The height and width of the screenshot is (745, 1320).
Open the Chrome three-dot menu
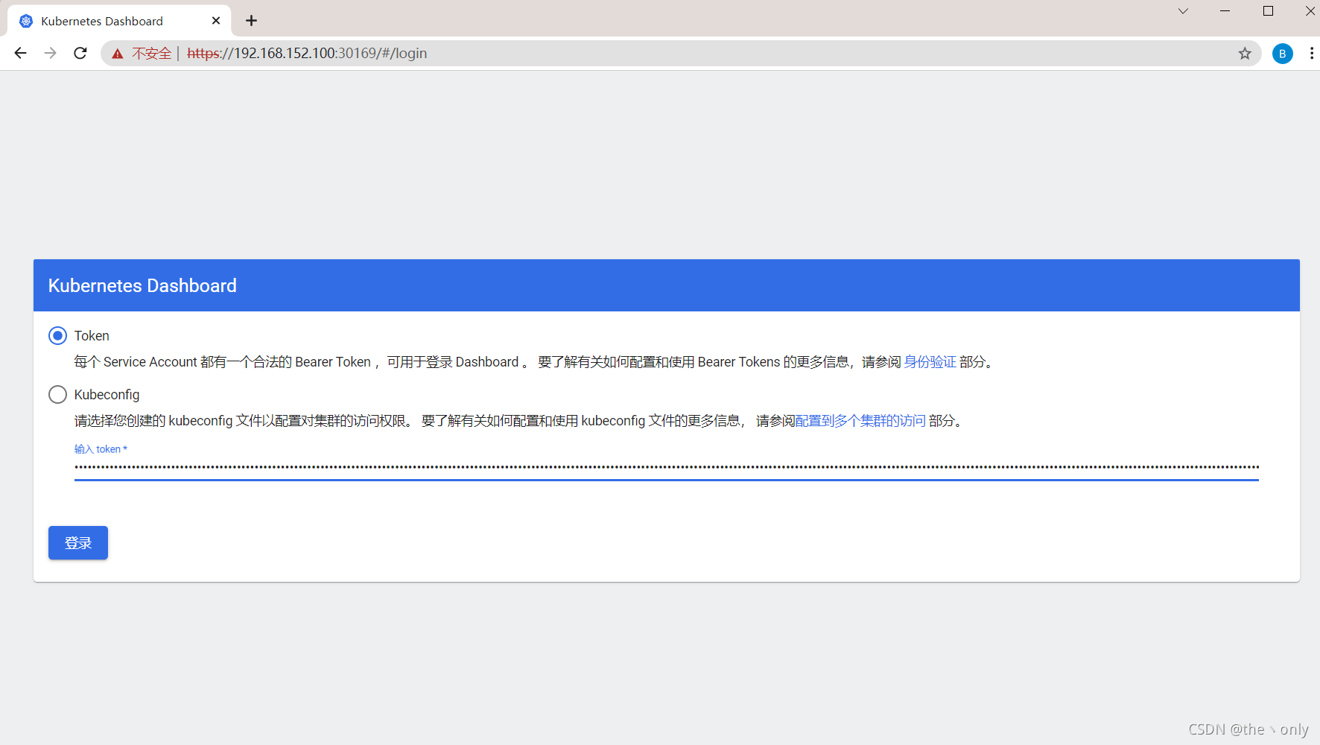[x=1311, y=54]
